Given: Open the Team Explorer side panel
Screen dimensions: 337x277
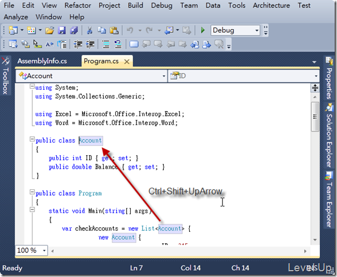Looking at the screenshot, I should pyautogui.click(x=329, y=199).
